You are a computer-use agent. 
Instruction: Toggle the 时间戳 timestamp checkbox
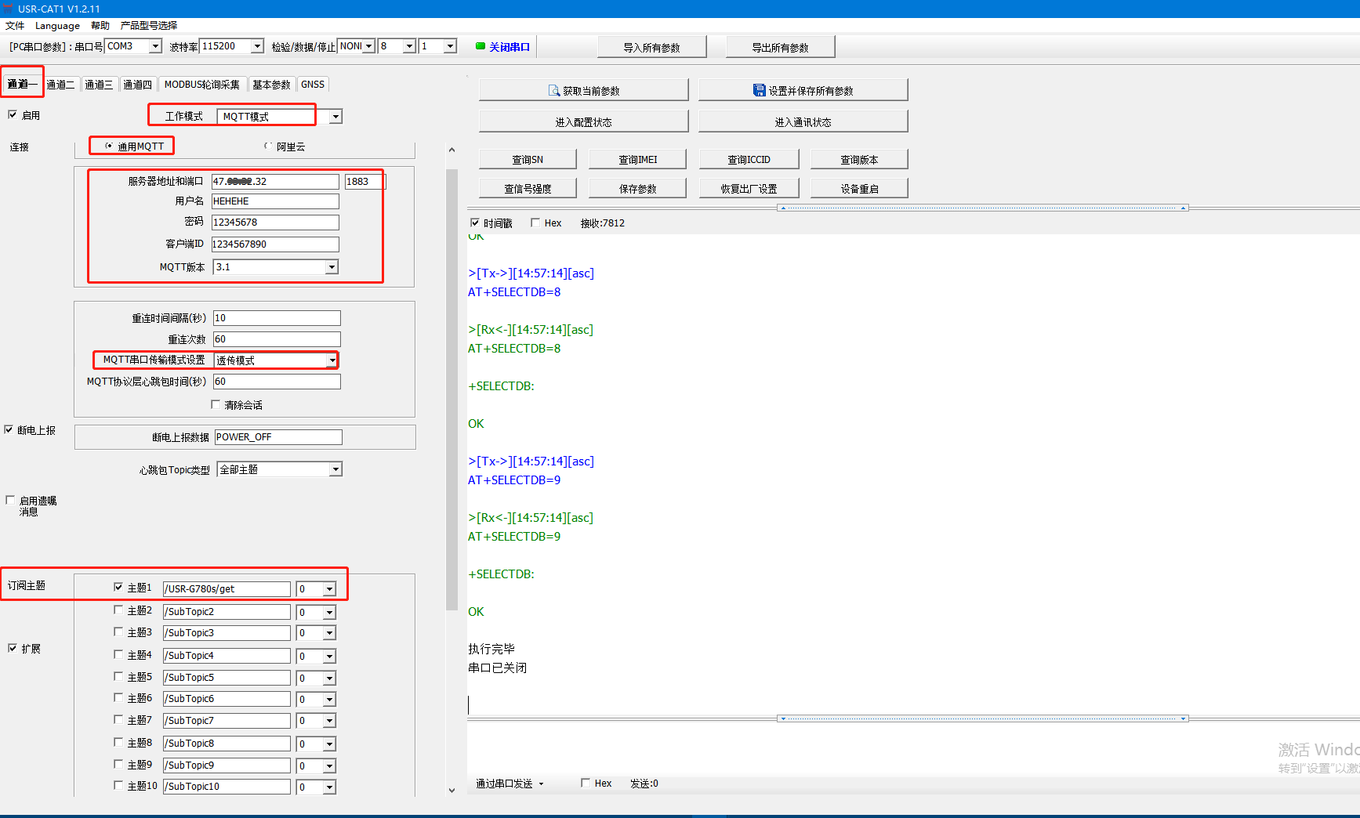pos(475,223)
